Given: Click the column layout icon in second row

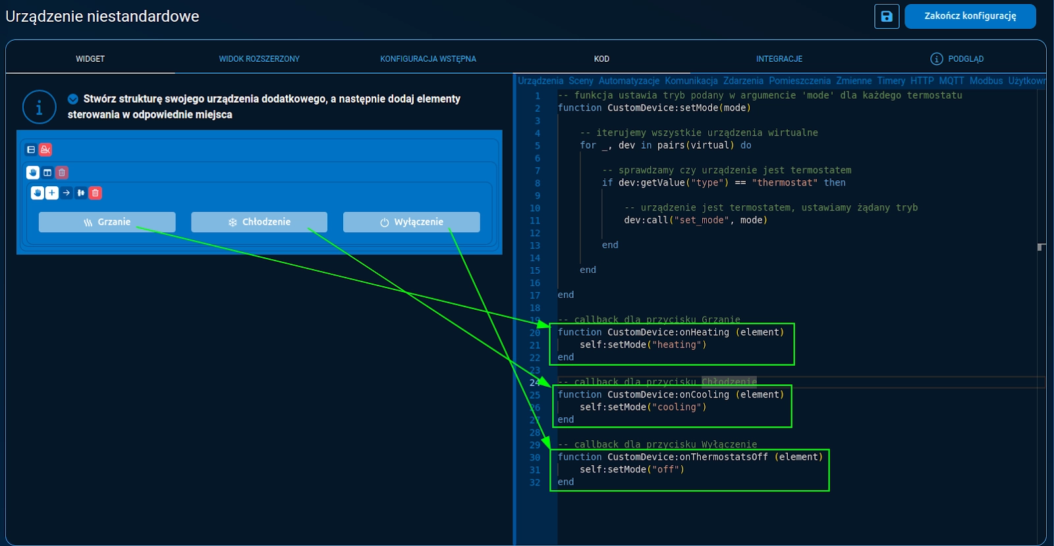Looking at the screenshot, I should pos(47,173).
